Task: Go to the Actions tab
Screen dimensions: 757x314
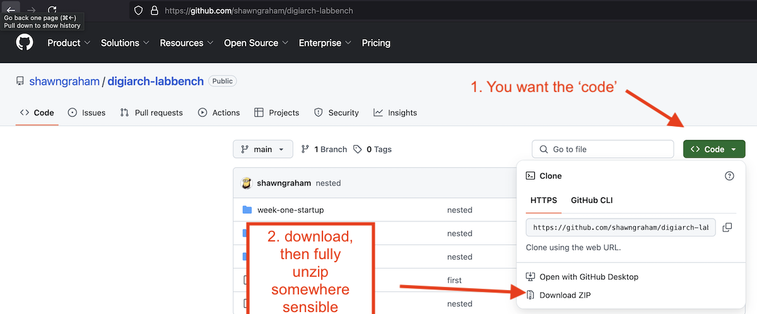Action: tap(219, 112)
